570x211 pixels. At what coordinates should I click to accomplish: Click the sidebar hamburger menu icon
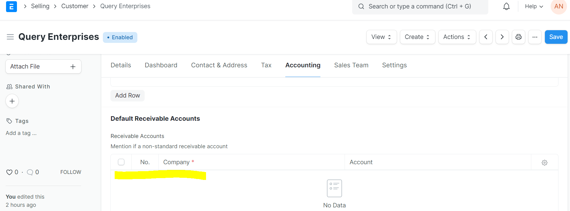point(10,37)
